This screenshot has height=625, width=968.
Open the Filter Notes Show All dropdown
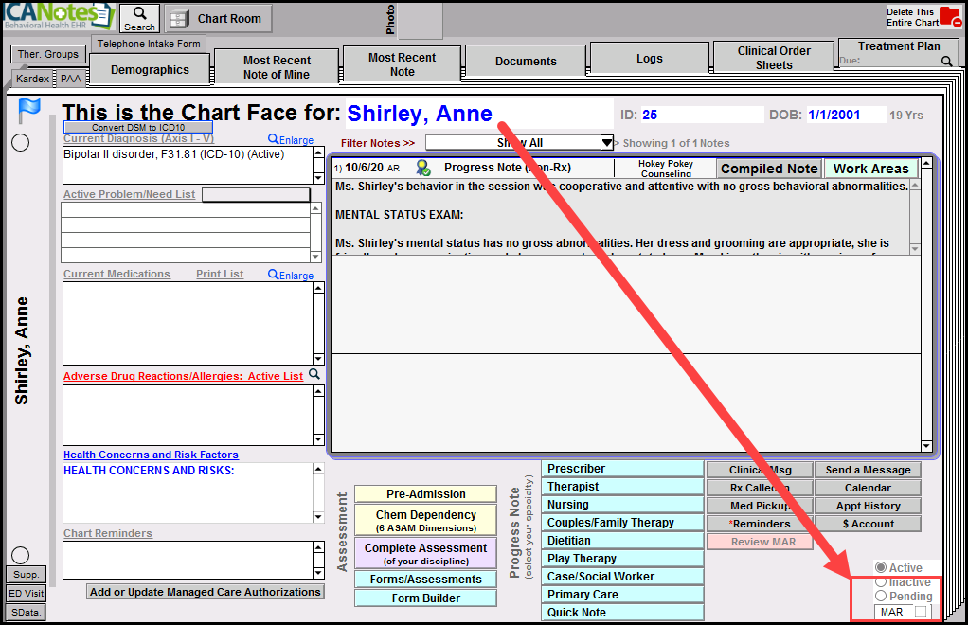pos(607,143)
